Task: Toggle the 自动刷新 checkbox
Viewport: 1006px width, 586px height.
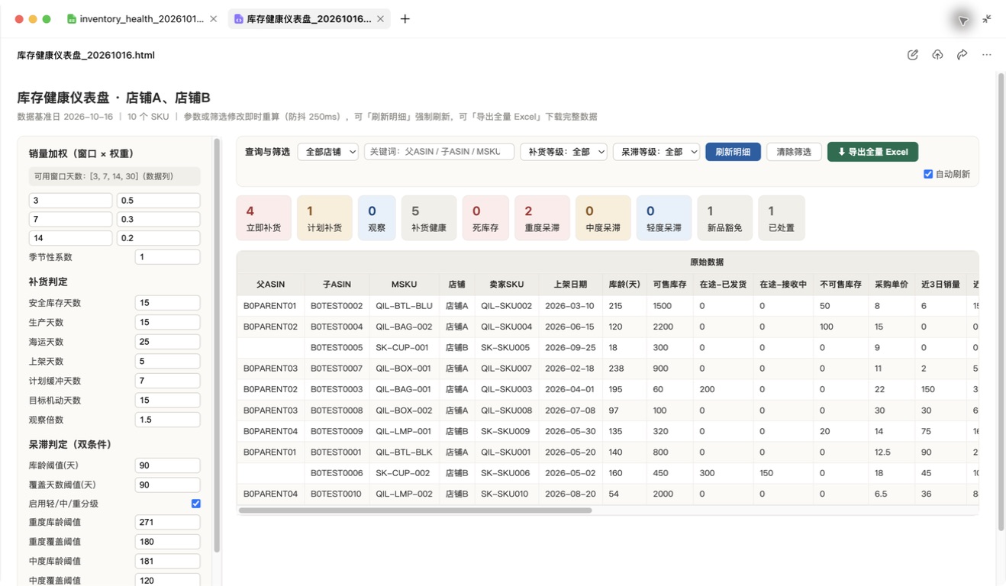Action: click(x=928, y=174)
